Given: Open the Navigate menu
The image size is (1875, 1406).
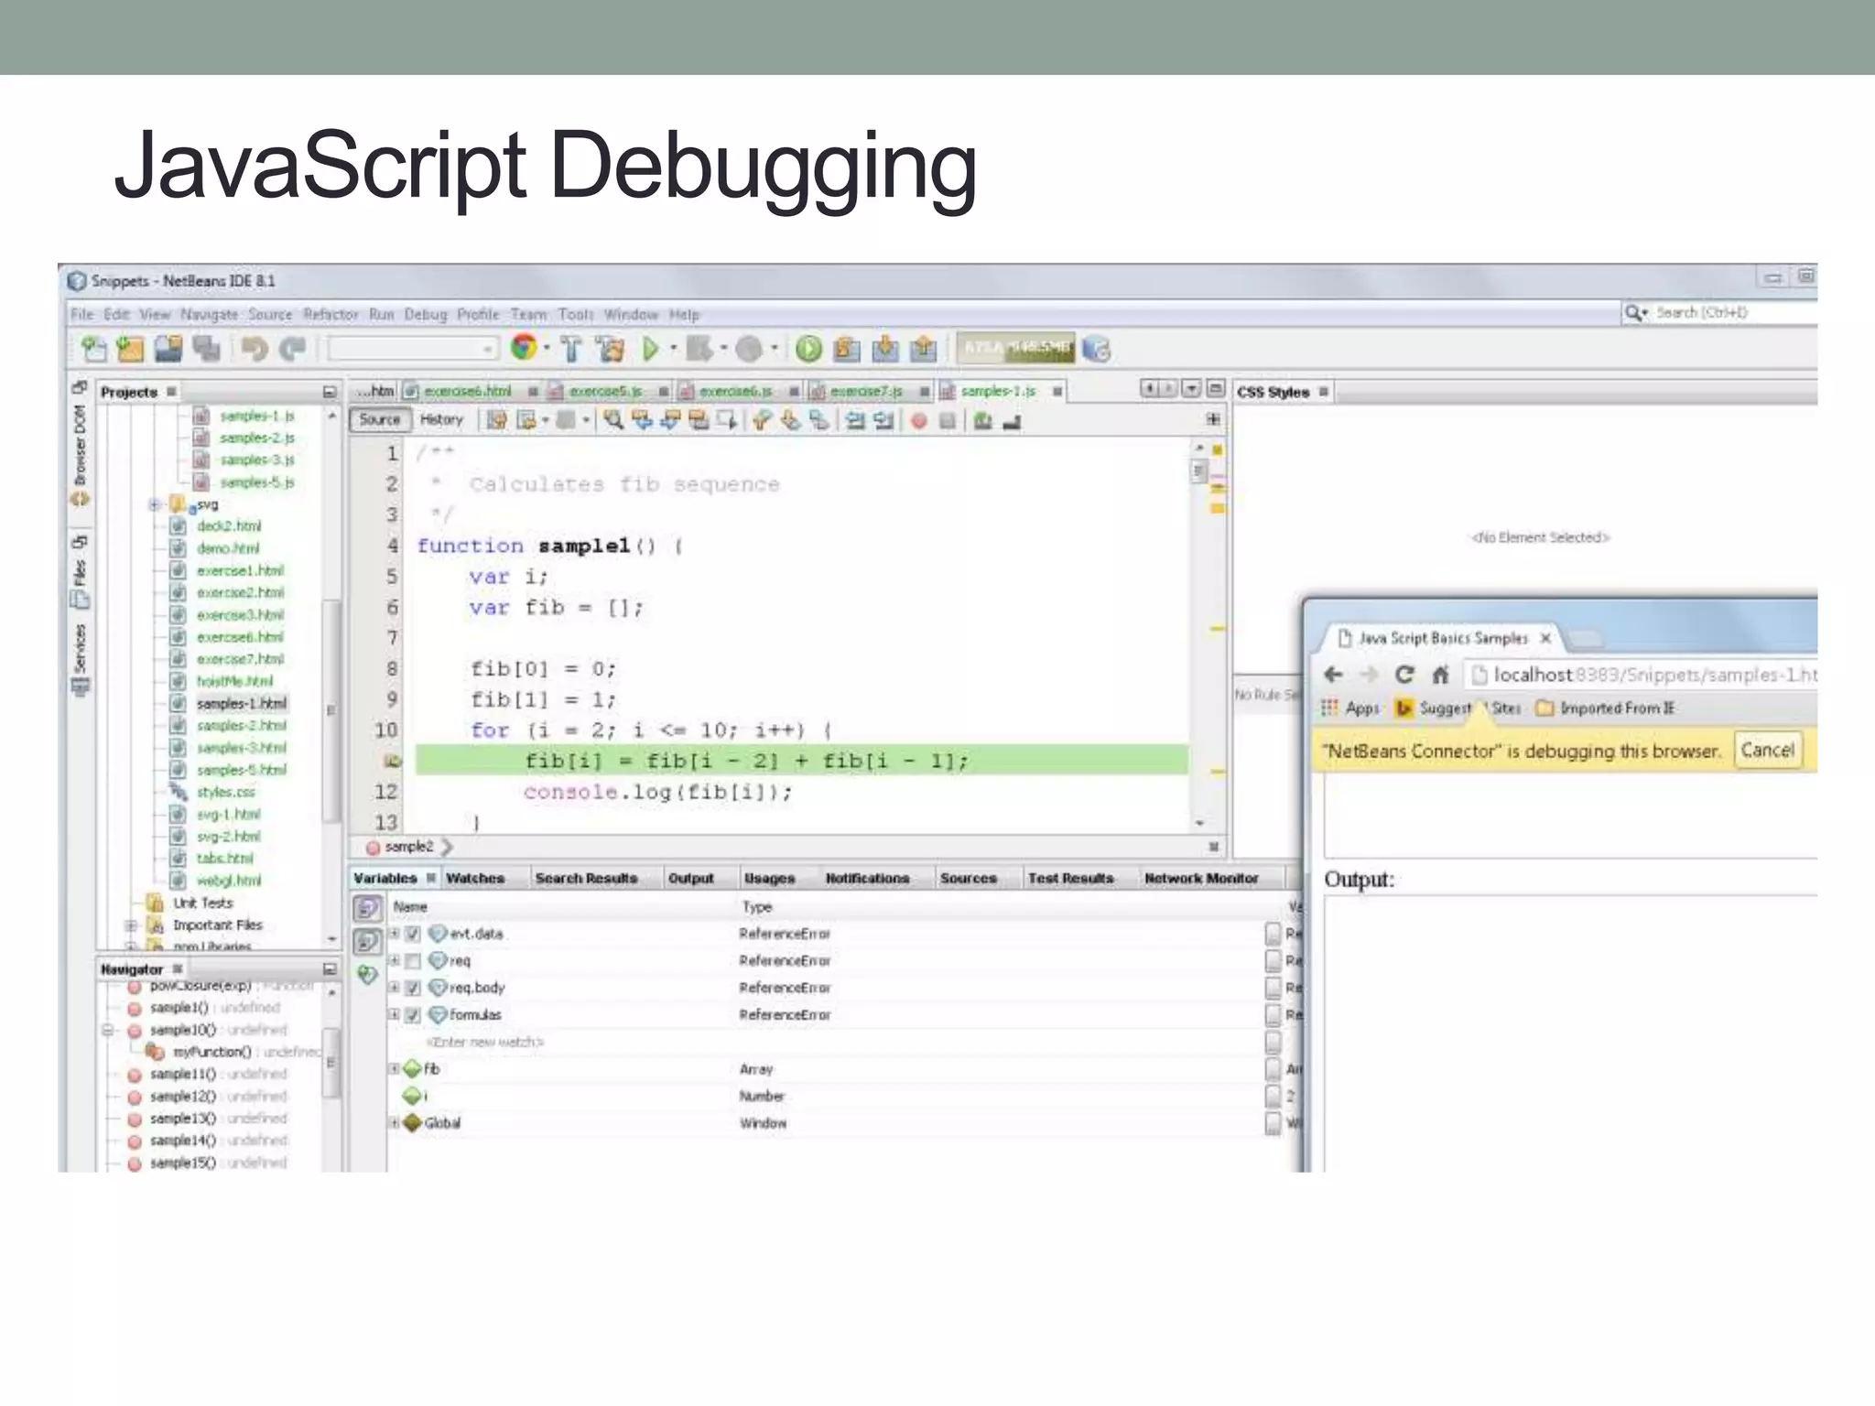Looking at the screenshot, I should point(209,315).
